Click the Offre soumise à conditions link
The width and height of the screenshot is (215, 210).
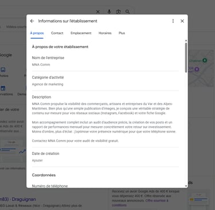pos(140,203)
